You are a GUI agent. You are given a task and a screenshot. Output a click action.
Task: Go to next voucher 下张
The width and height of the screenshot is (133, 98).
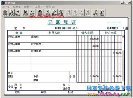click(x=81, y=13)
